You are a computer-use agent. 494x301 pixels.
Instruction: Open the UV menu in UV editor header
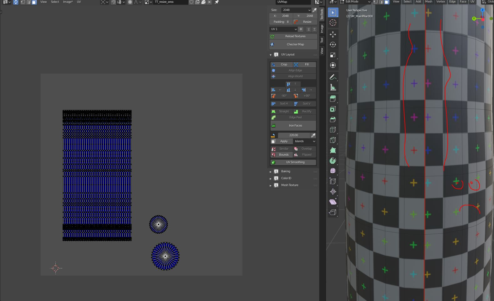pyautogui.click(x=79, y=2)
